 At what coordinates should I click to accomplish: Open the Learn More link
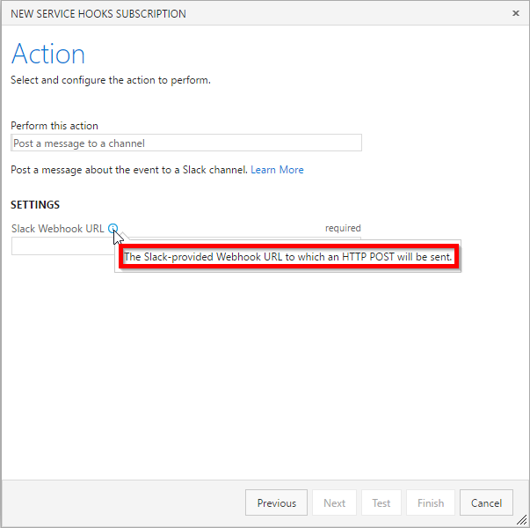pos(277,170)
